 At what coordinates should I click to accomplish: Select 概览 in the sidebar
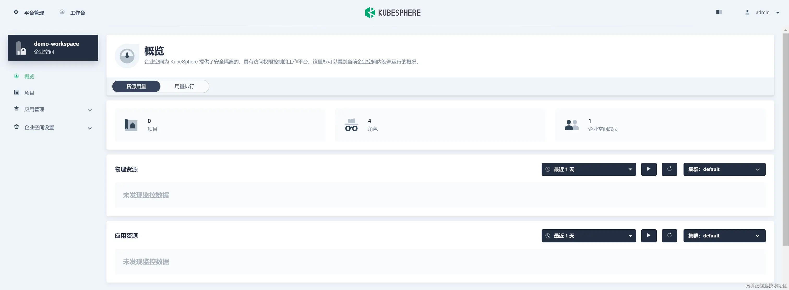click(29, 76)
